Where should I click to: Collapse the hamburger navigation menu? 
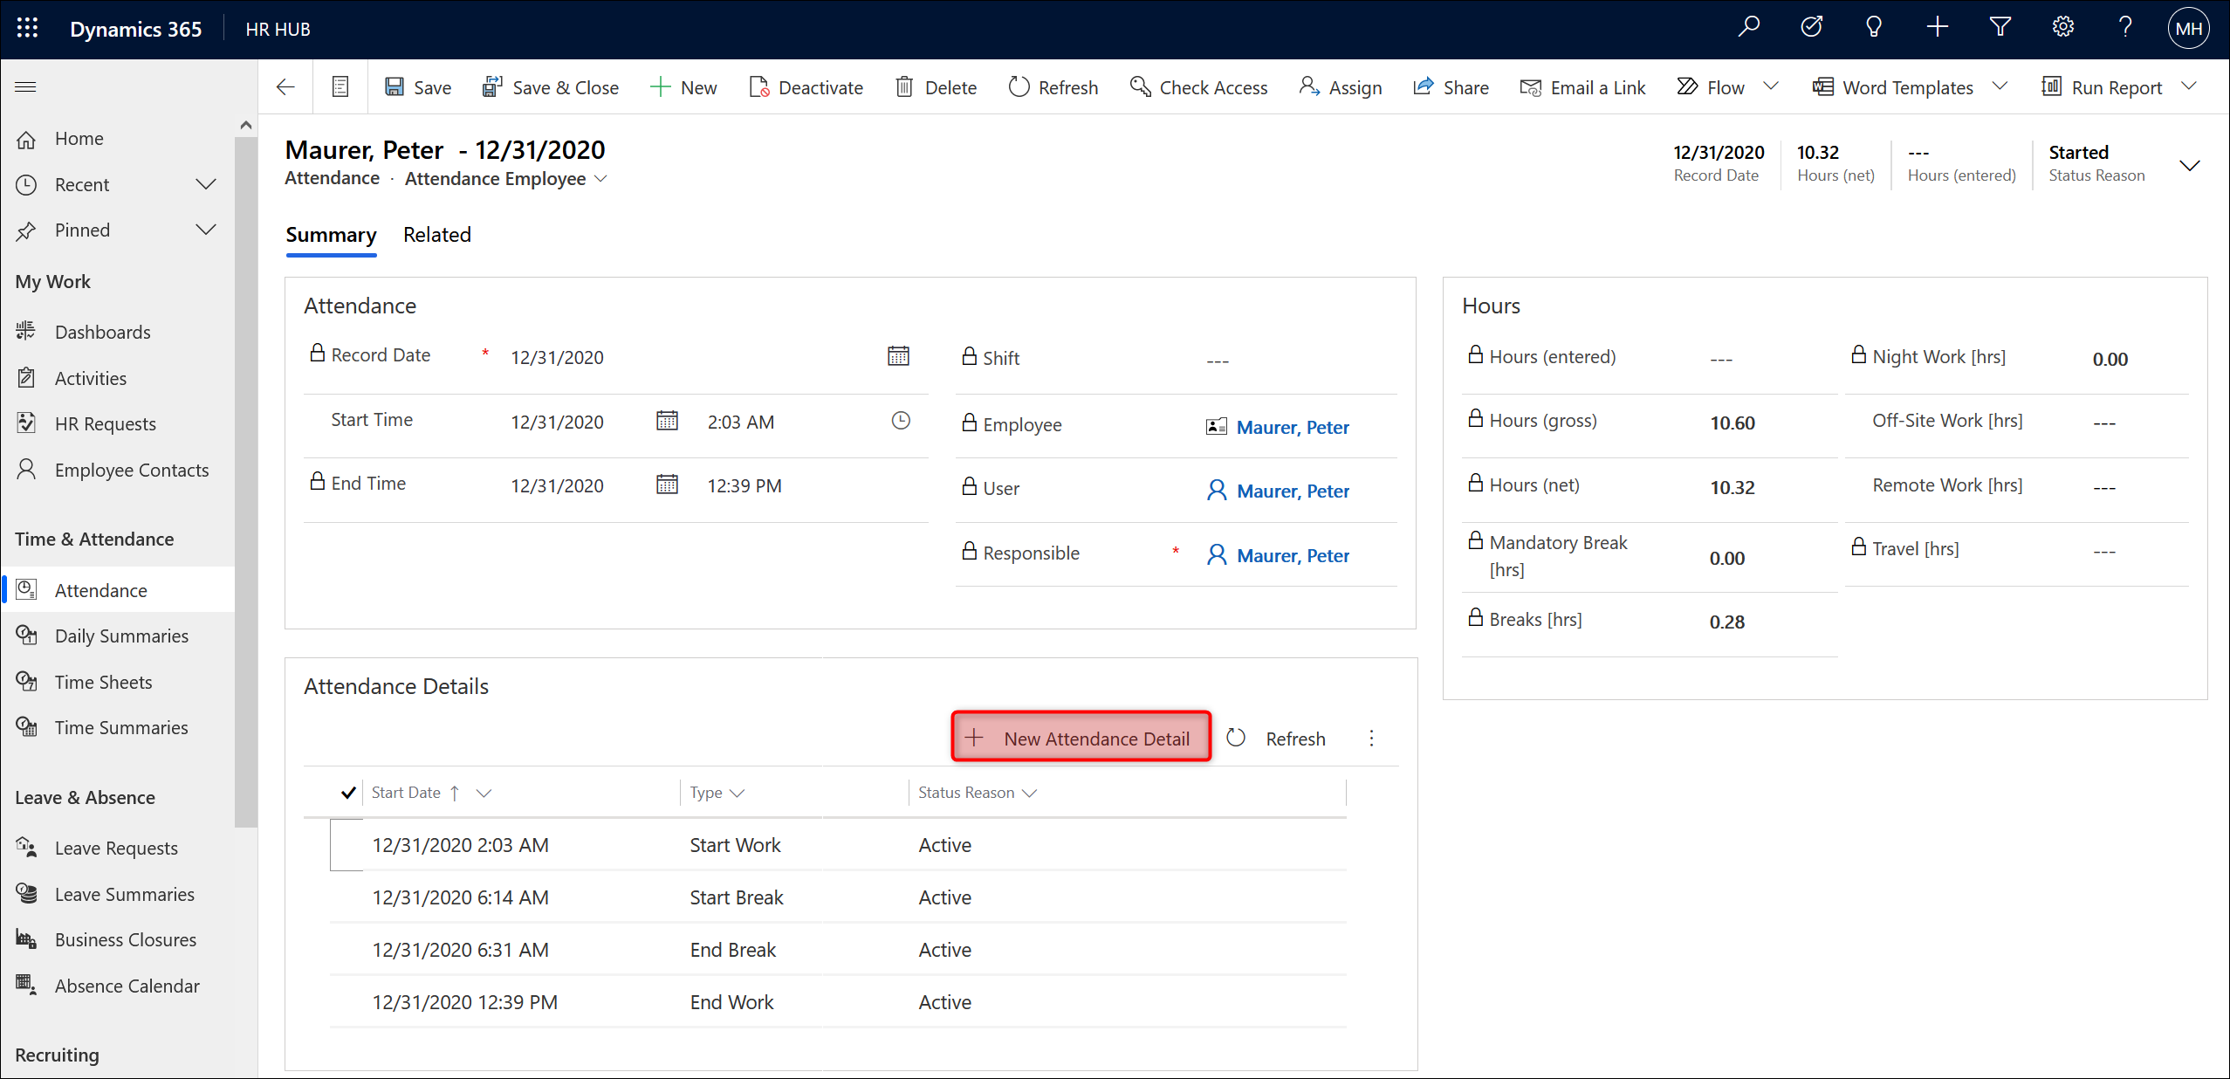(x=26, y=86)
